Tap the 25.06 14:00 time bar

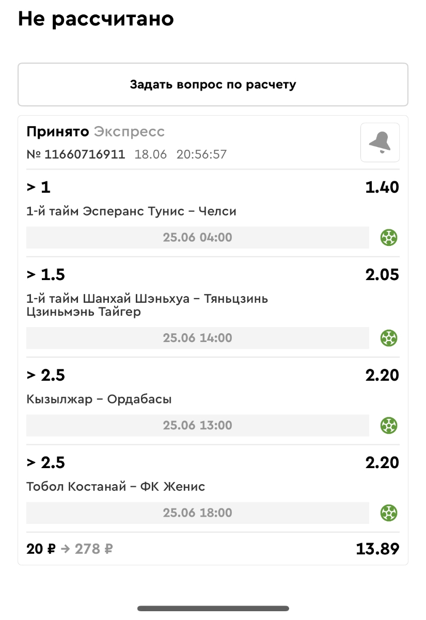[197, 338]
